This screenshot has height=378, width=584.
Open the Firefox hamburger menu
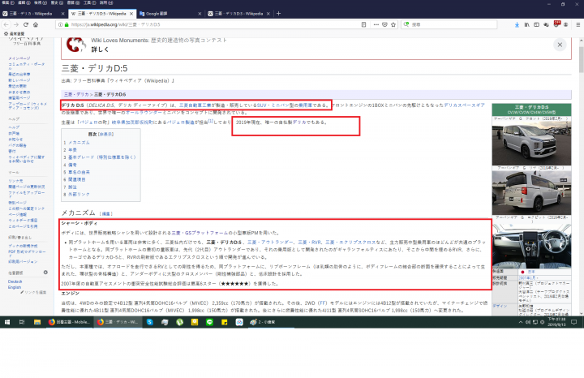click(578, 24)
